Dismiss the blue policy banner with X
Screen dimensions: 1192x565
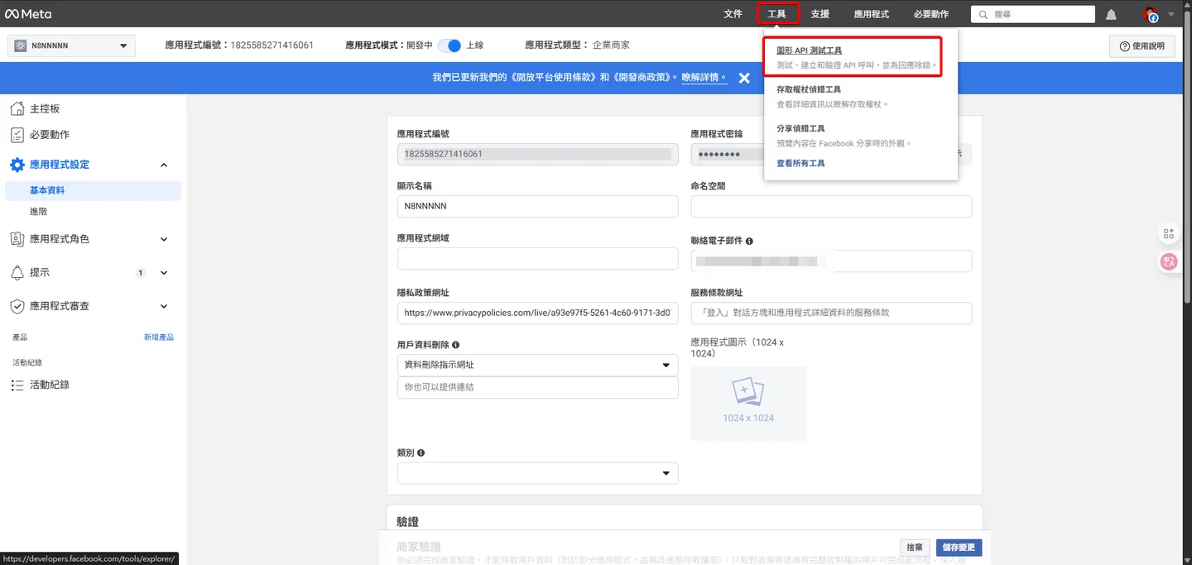coord(744,78)
